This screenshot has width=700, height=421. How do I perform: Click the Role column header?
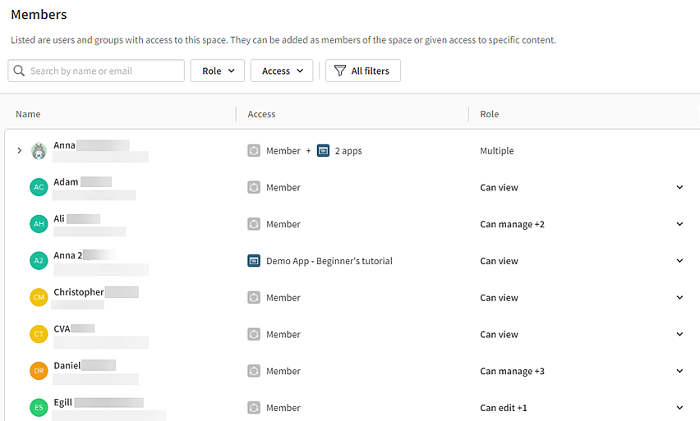(x=490, y=114)
